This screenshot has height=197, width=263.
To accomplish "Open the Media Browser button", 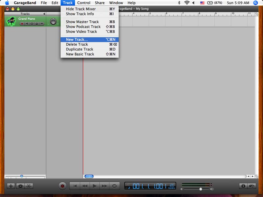I will (251, 186).
